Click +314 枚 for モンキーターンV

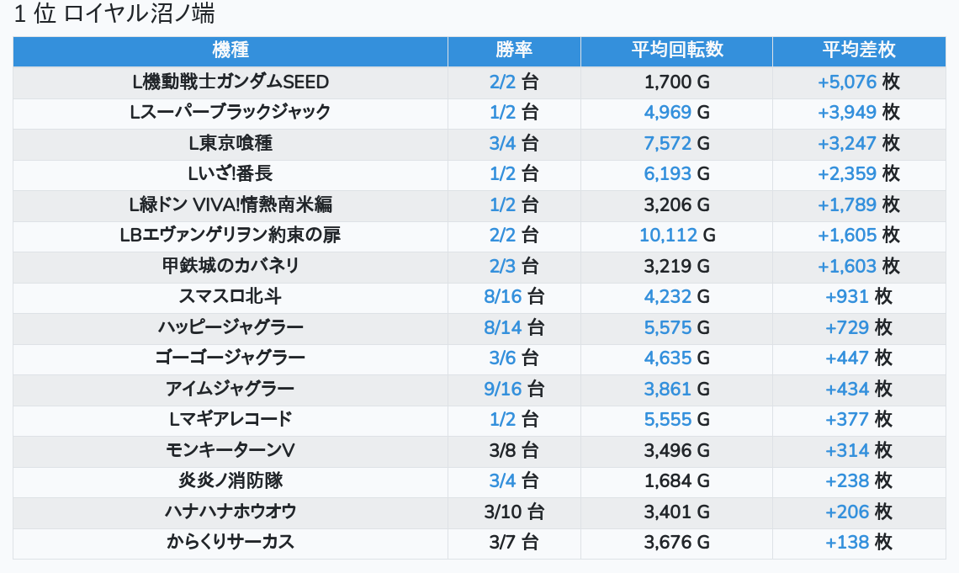point(859,451)
